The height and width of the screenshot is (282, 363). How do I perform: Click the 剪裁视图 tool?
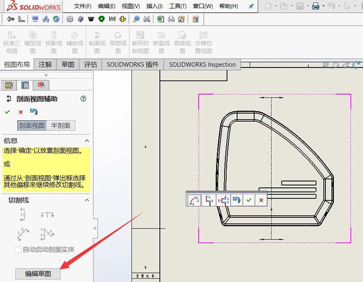[x=182, y=42]
